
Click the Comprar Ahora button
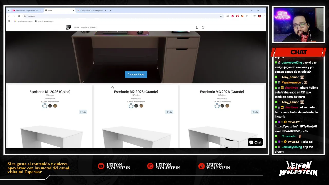[136, 75]
